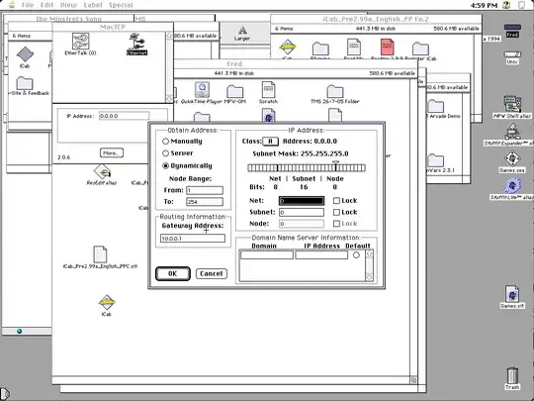The height and width of the screenshot is (401, 534).
Task: Click the DNS IP Address field
Action: pyautogui.click(x=321, y=255)
